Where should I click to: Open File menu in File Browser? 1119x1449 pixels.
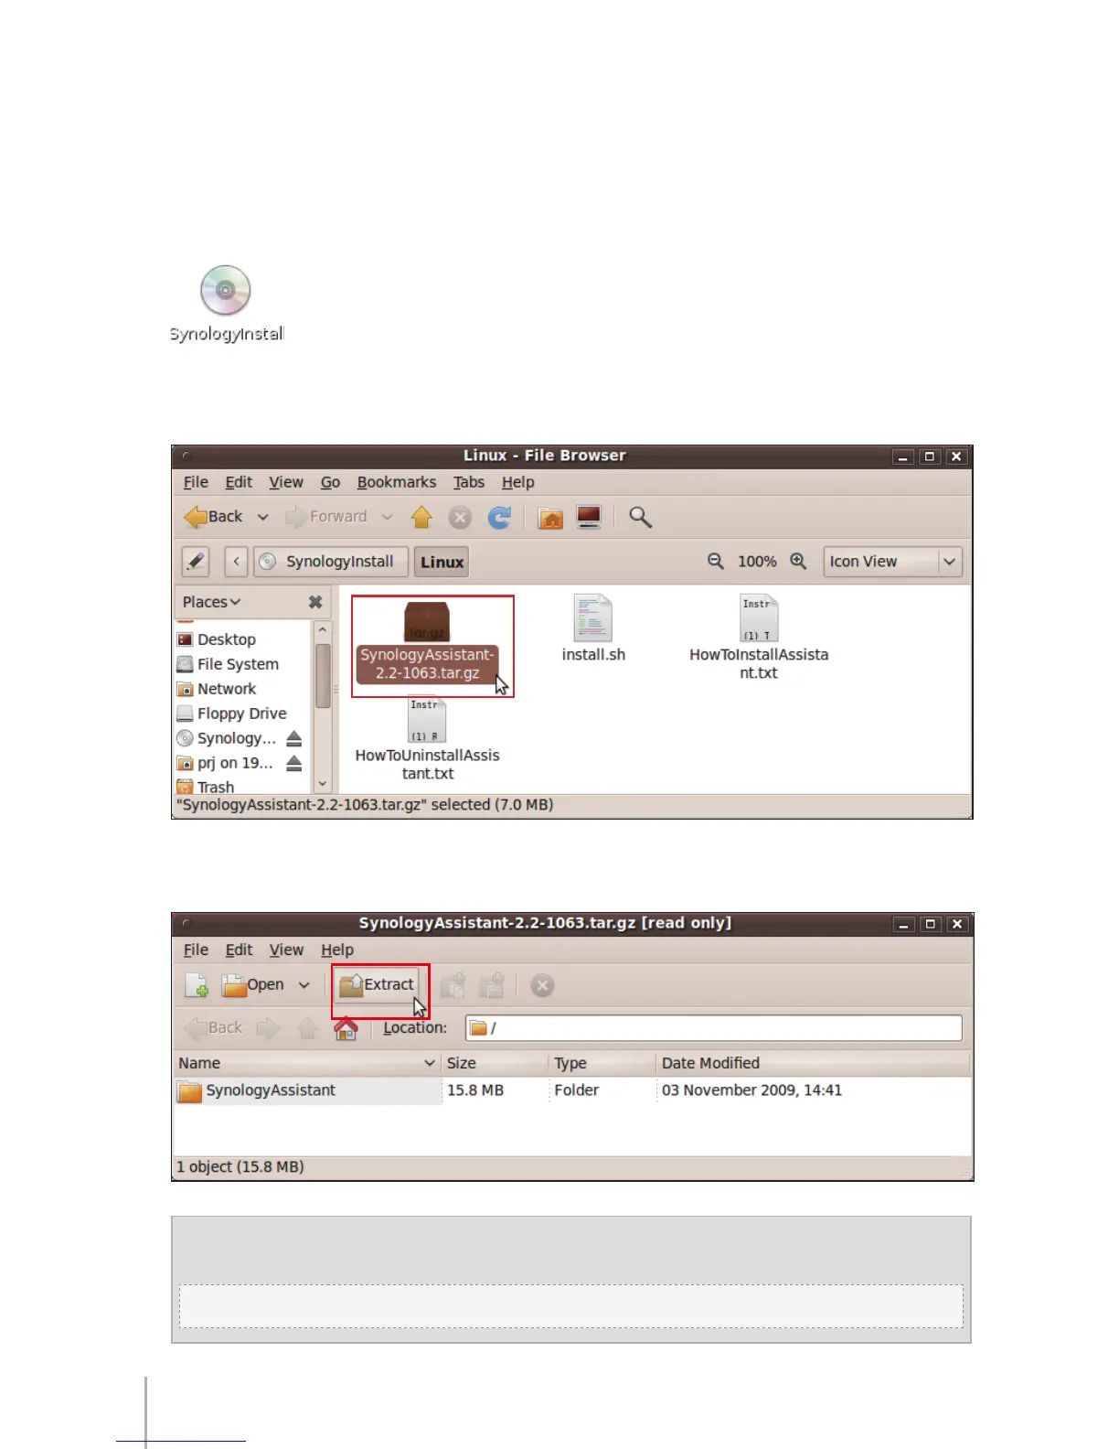(x=196, y=482)
